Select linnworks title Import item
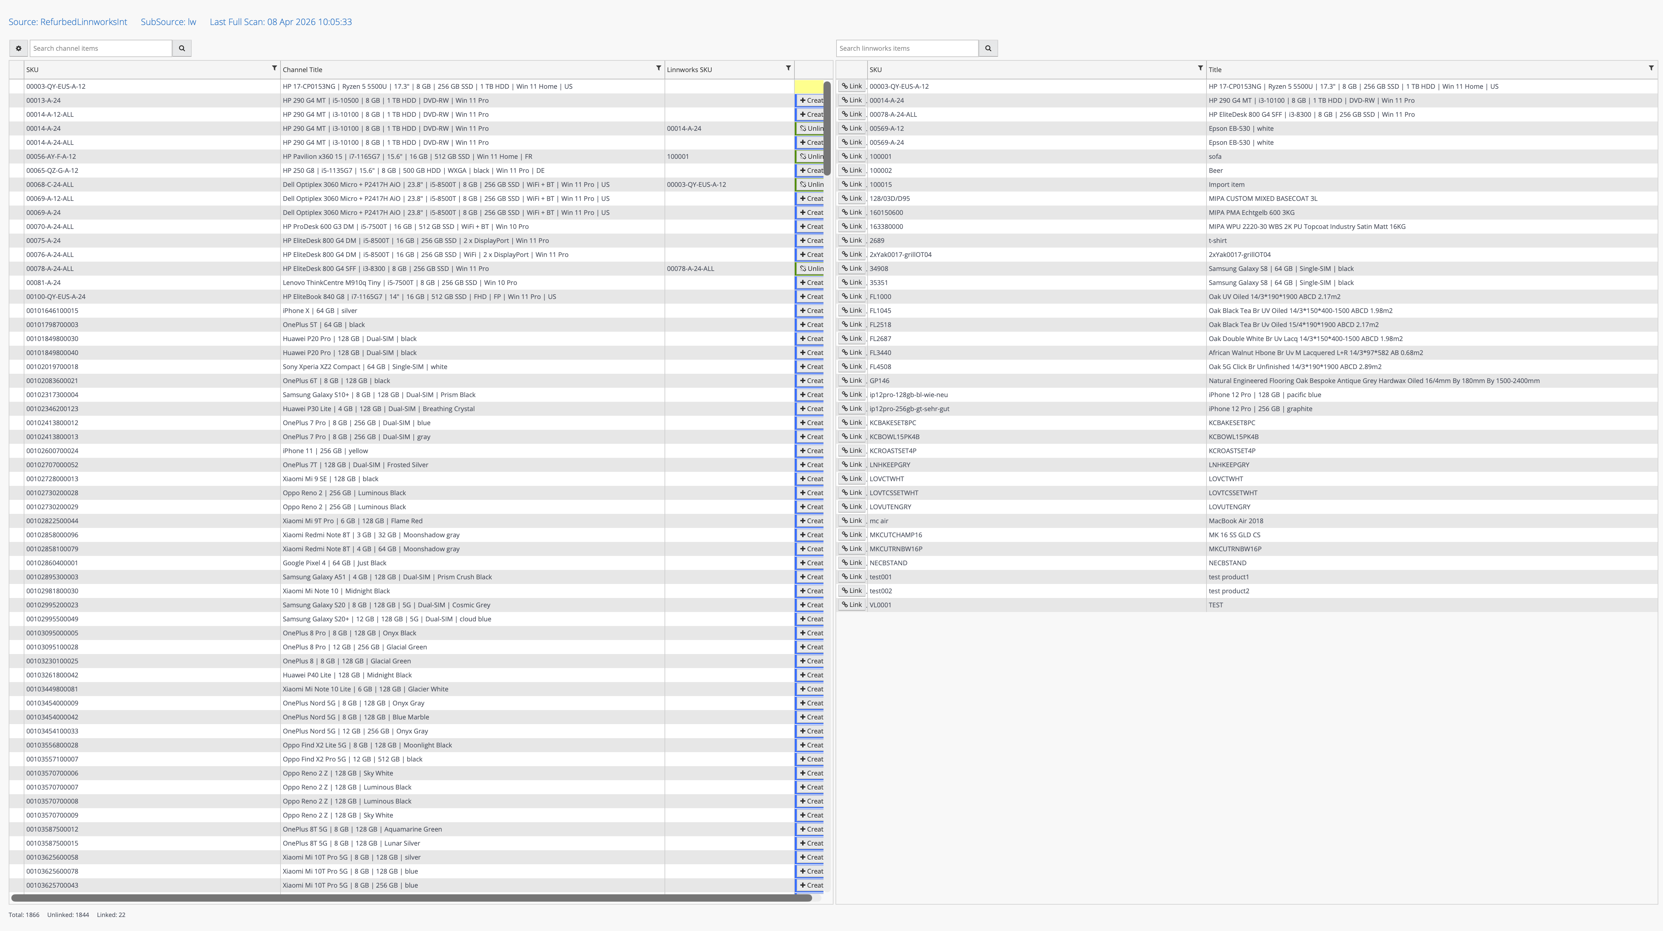The width and height of the screenshot is (1663, 931). tap(1226, 185)
